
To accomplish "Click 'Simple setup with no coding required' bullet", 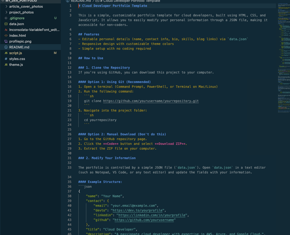I will click(115, 49).
